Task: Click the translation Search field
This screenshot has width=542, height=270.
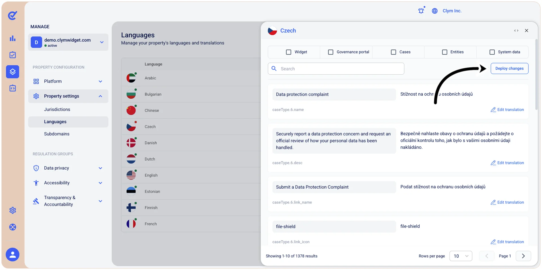Action: coord(336,69)
